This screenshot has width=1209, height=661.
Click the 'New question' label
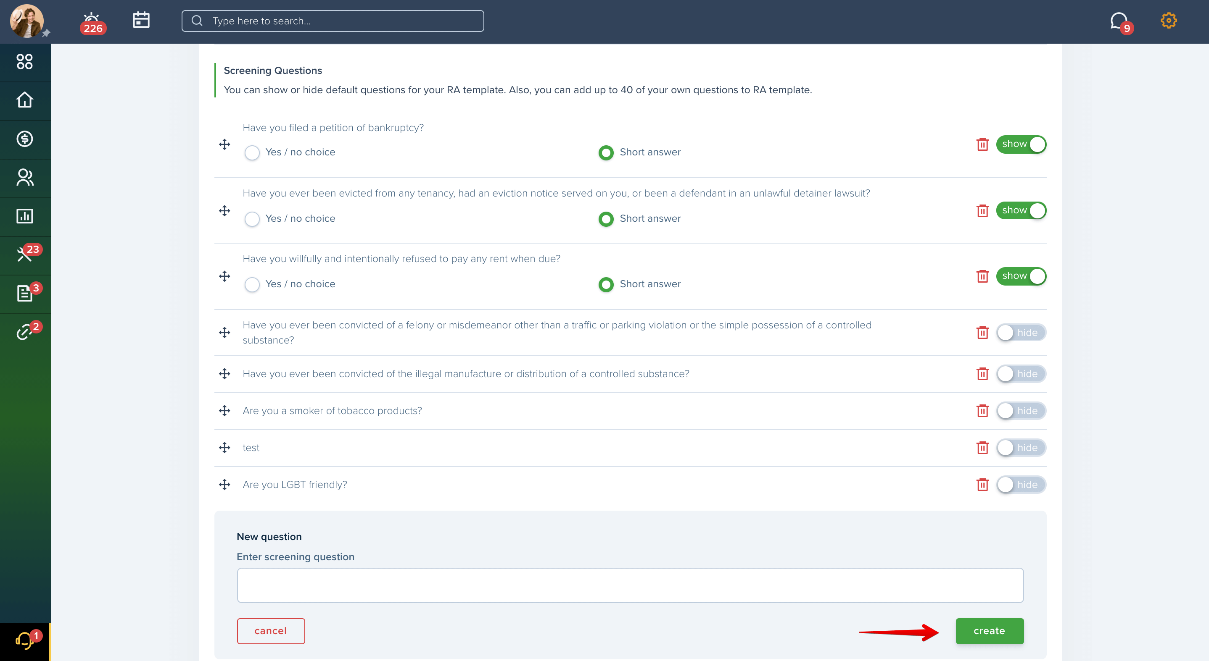[x=269, y=536]
